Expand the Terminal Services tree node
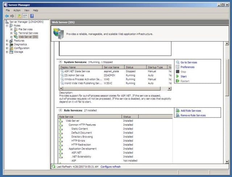The image size is (232, 177). click(x=11, y=33)
